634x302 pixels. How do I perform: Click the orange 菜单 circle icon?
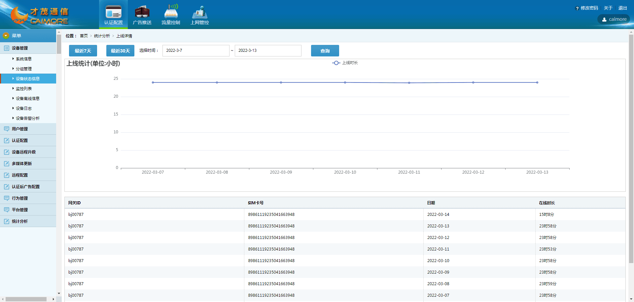6,36
